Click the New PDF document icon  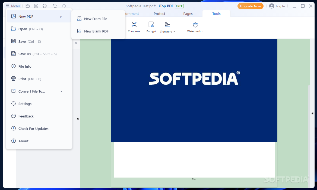(x=14, y=16)
